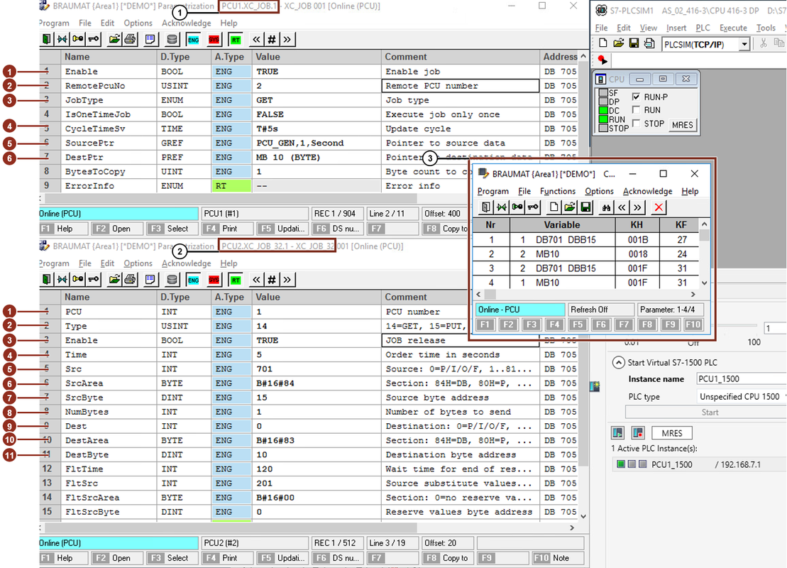Click the F10 Note button in PCU2 window
787x568 pixels.
[558, 558]
